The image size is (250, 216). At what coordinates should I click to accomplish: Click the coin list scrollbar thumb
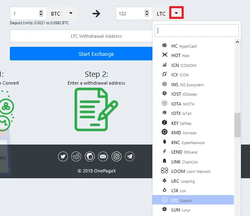237,125
